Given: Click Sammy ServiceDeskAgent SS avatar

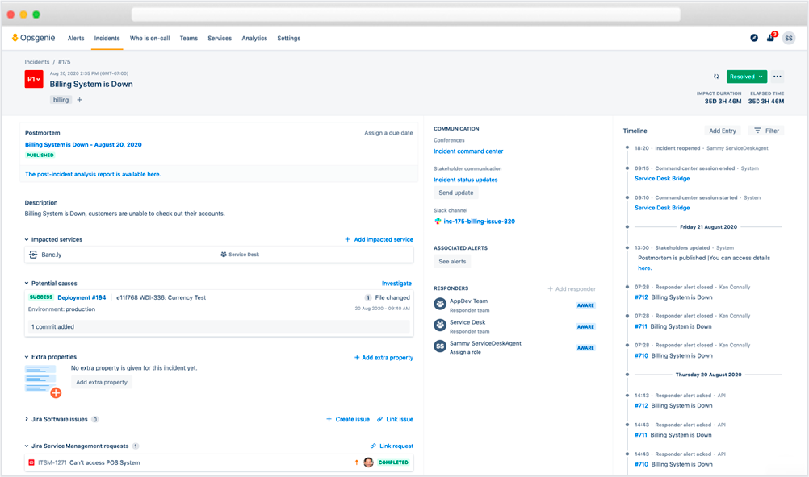Looking at the screenshot, I should pyautogui.click(x=440, y=346).
